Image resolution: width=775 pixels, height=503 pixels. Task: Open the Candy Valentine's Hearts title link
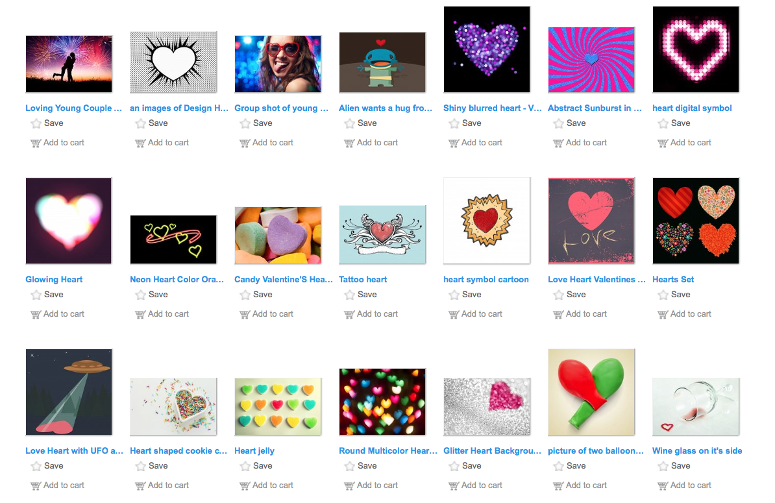283,279
